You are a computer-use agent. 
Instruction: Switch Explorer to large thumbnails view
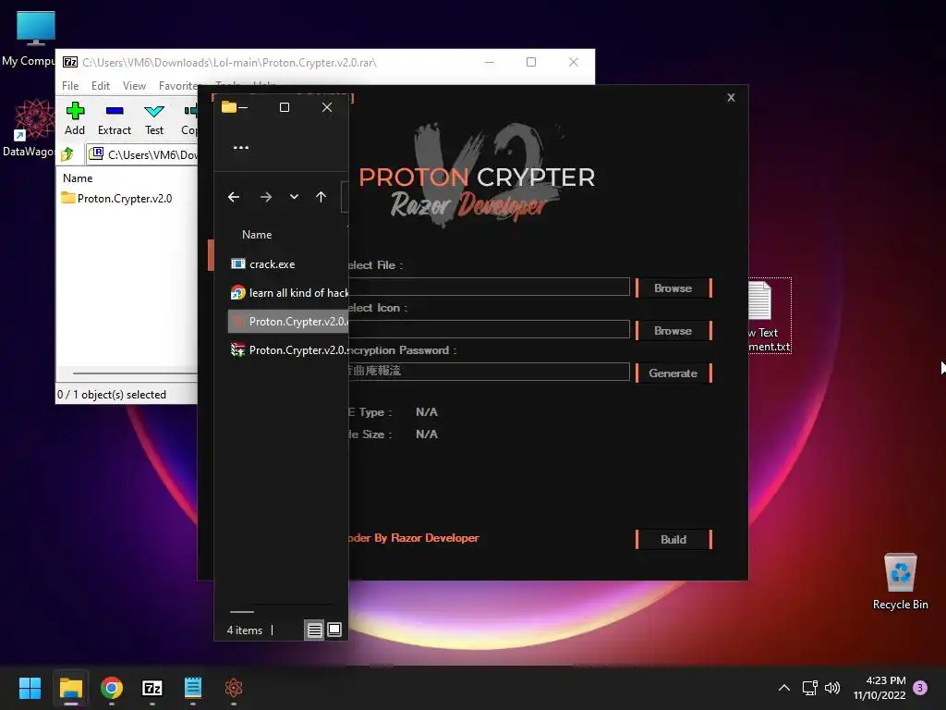point(334,630)
